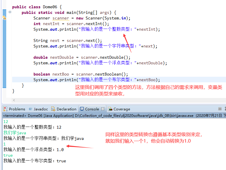Screen dimensions: 226x170
Task: Click the highlighted println nextBoo line
Action: coord(97,80)
